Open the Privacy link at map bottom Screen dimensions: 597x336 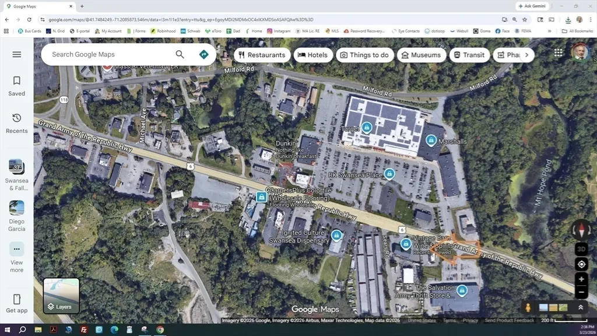click(470, 320)
